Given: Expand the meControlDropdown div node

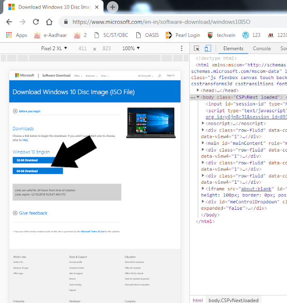Looking at the screenshot, I should point(203,201).
